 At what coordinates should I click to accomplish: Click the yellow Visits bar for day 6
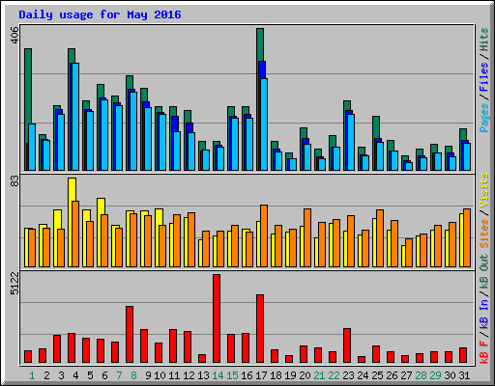click(x=101, y=207)
